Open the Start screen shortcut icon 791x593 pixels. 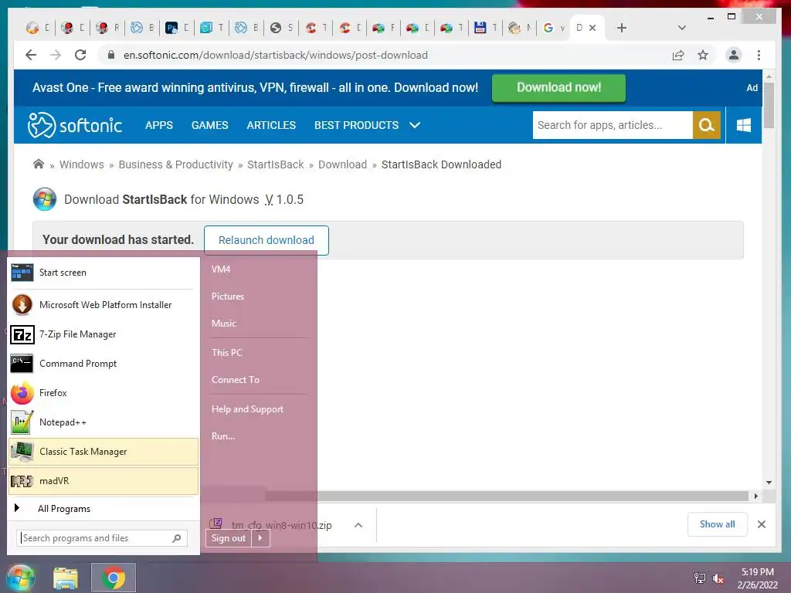coord(22,273)
